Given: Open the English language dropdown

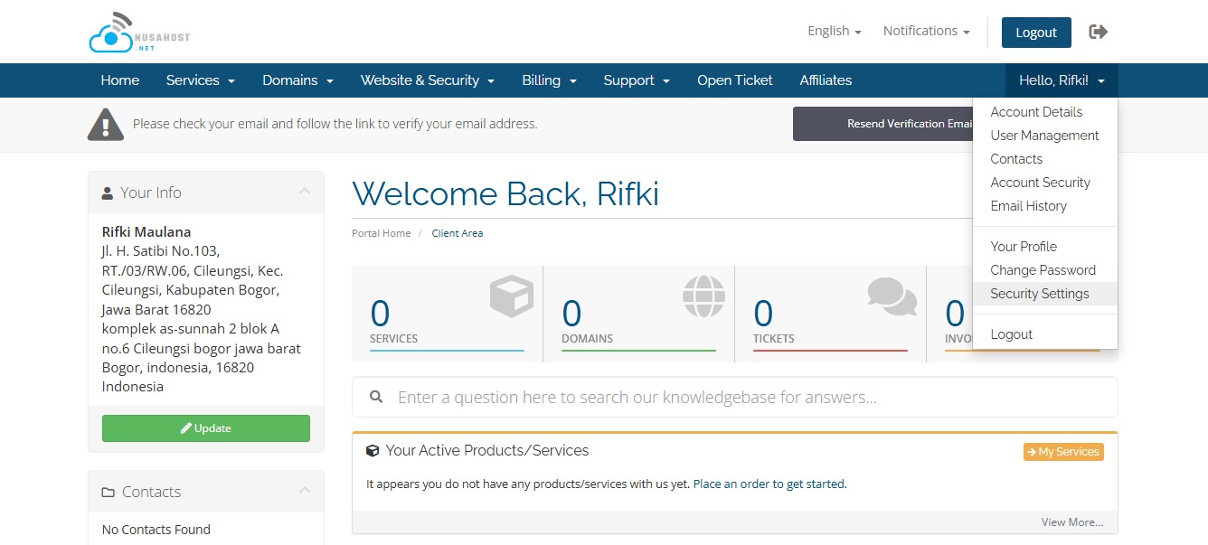Looking at the screenshot, I should coord(834,31).
